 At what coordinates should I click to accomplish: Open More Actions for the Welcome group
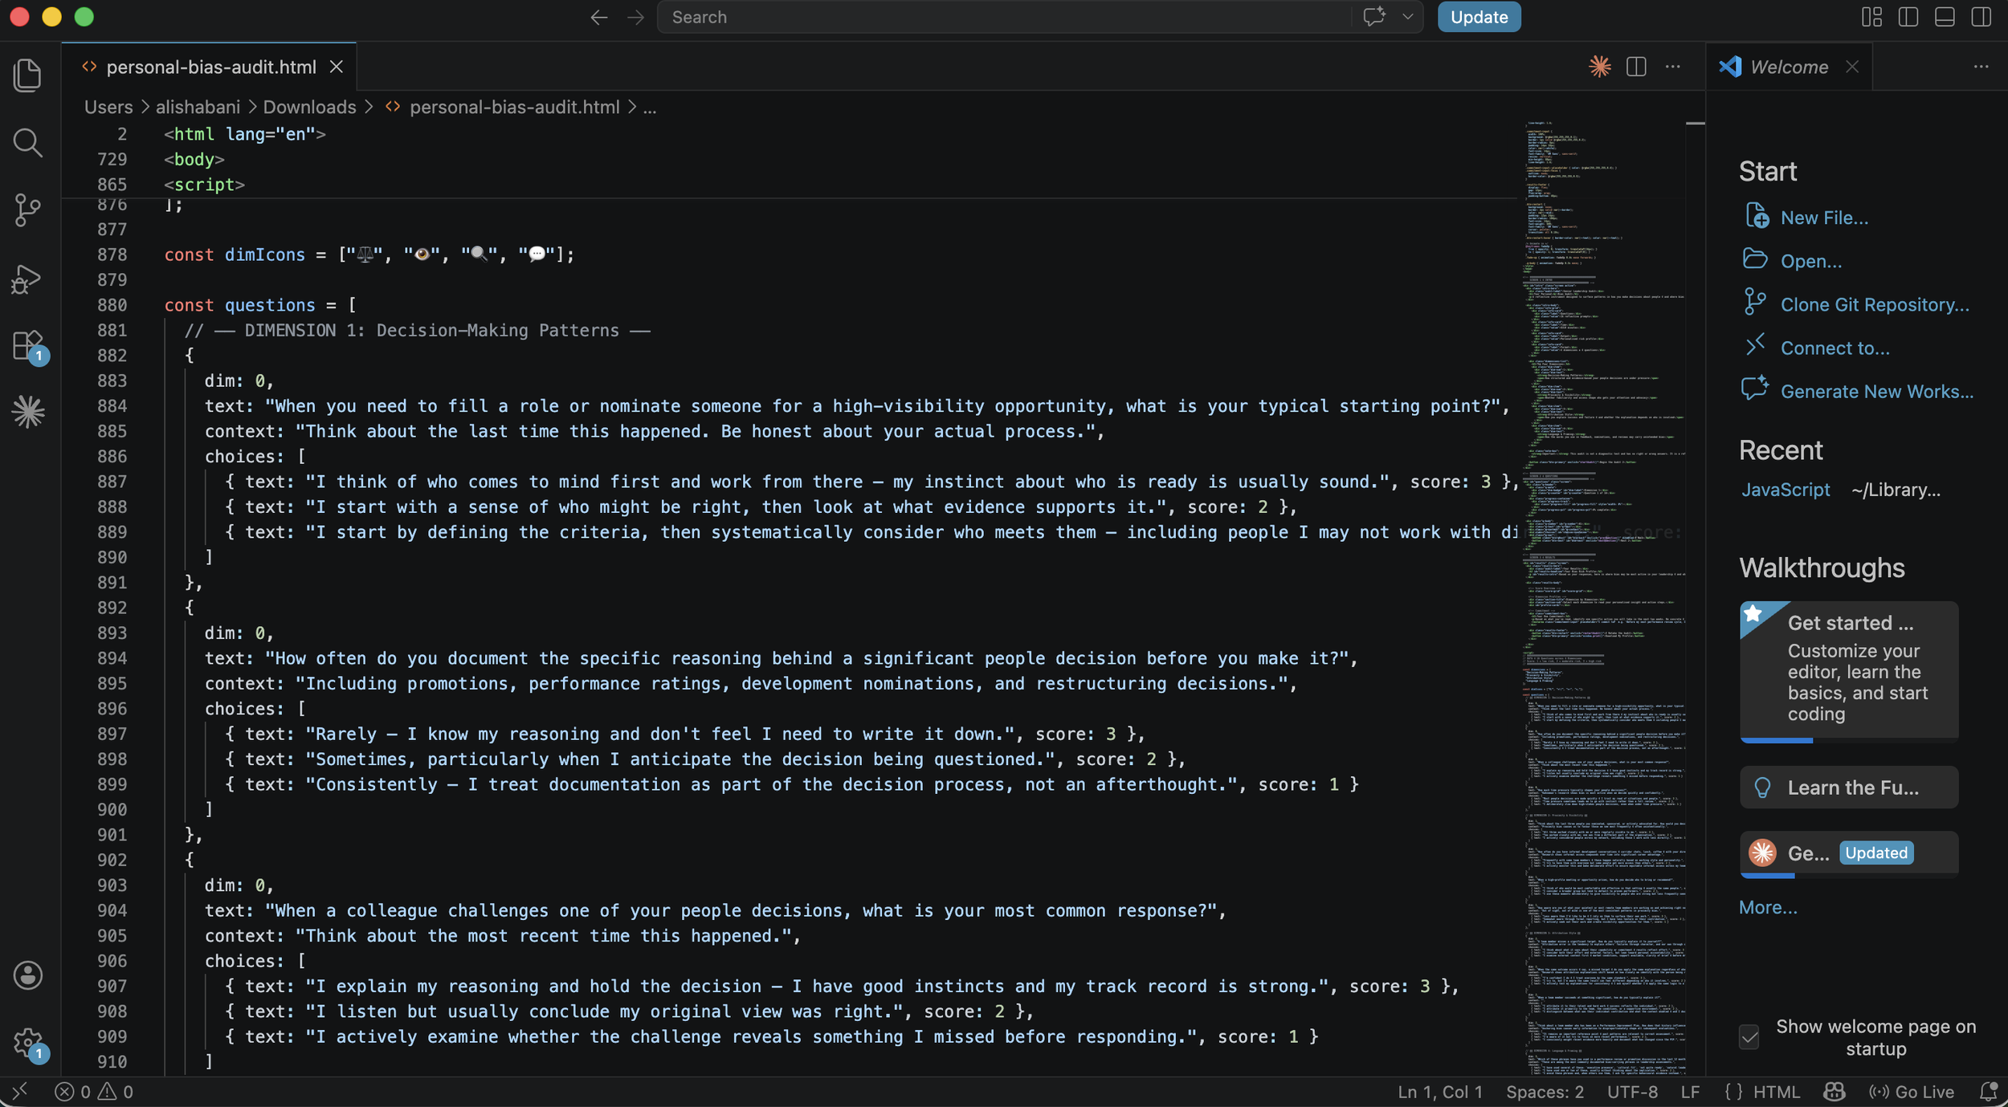click(1981, 67)
